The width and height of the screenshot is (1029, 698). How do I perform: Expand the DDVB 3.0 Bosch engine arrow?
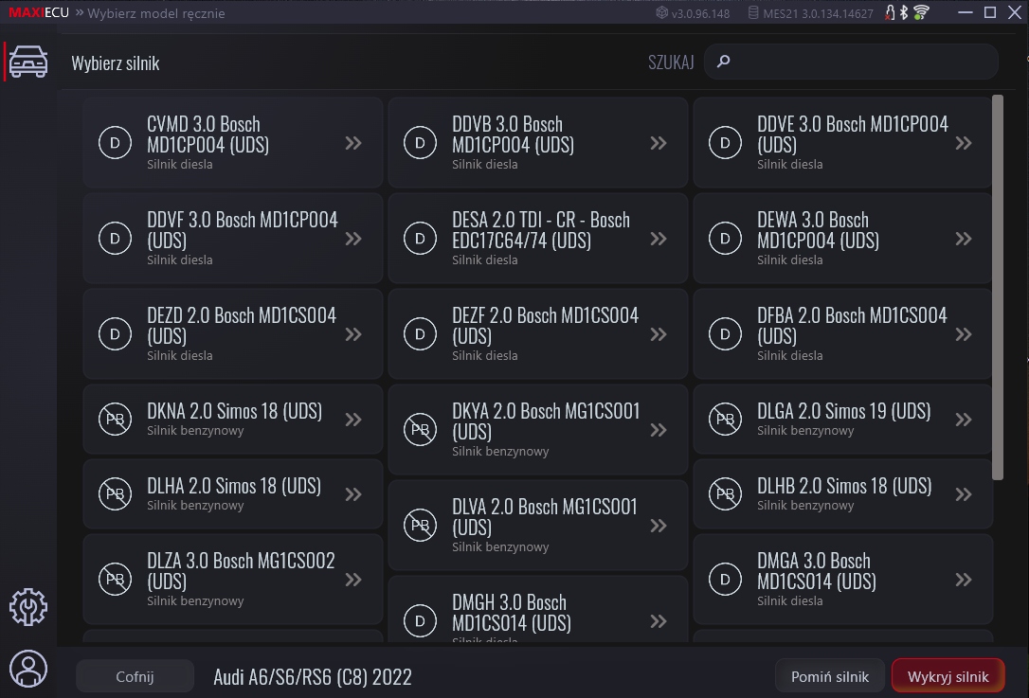pos(659,143)
